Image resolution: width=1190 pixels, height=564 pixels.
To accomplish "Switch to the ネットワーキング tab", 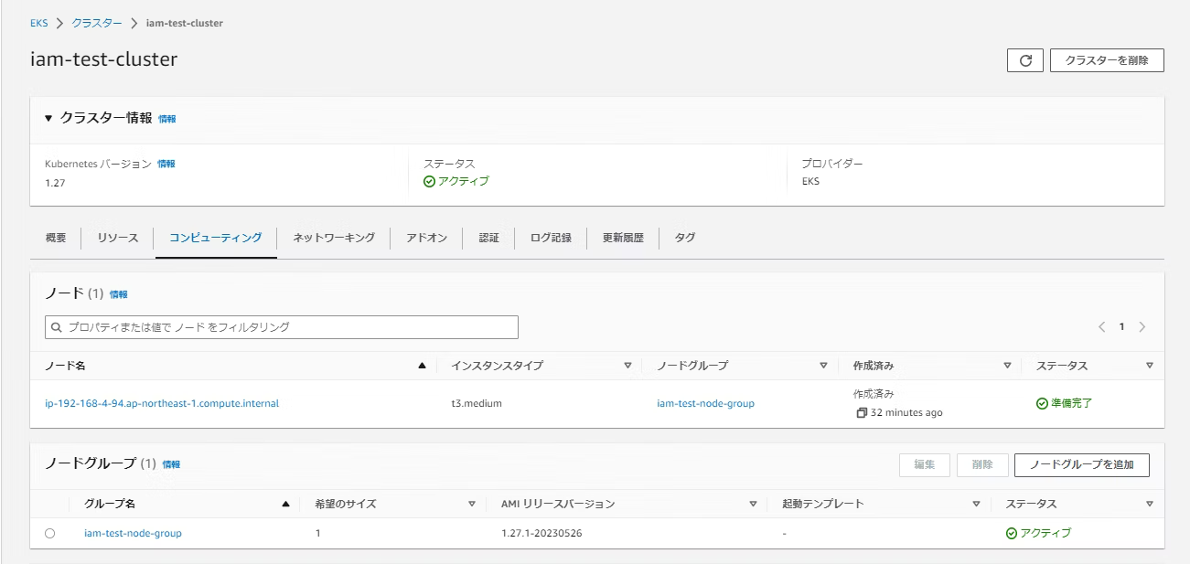I will (x=334, y=238).
